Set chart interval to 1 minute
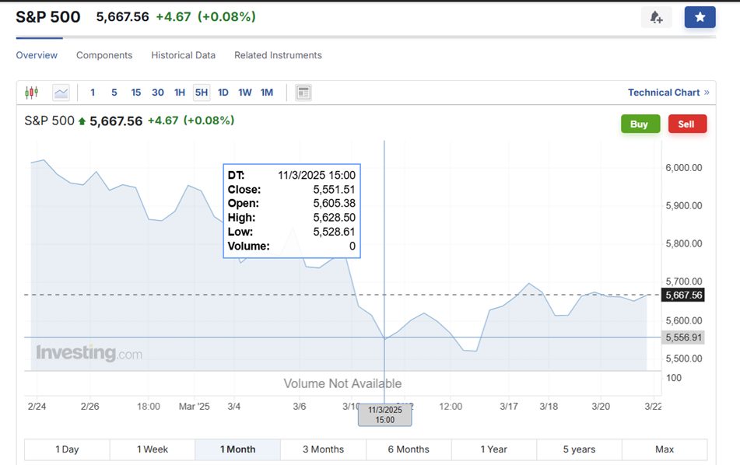740x465 pixels. coord(93,93)
